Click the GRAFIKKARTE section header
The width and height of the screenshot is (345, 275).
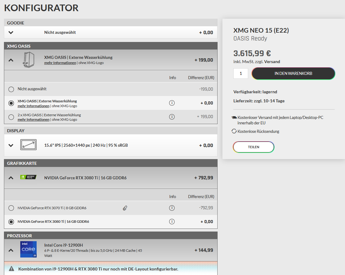pos(111,163)
